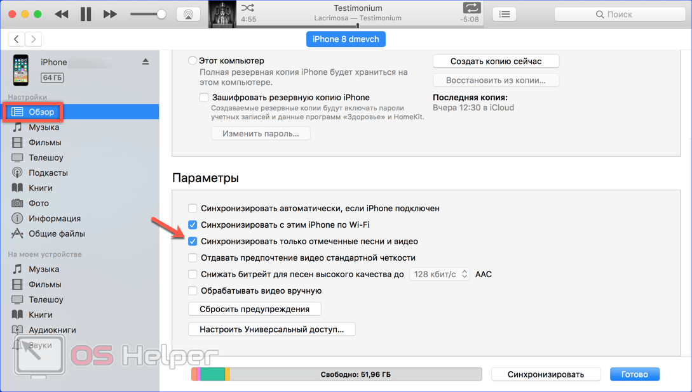Click the AirPlay icon in the toolbar

tap(188, 14)
